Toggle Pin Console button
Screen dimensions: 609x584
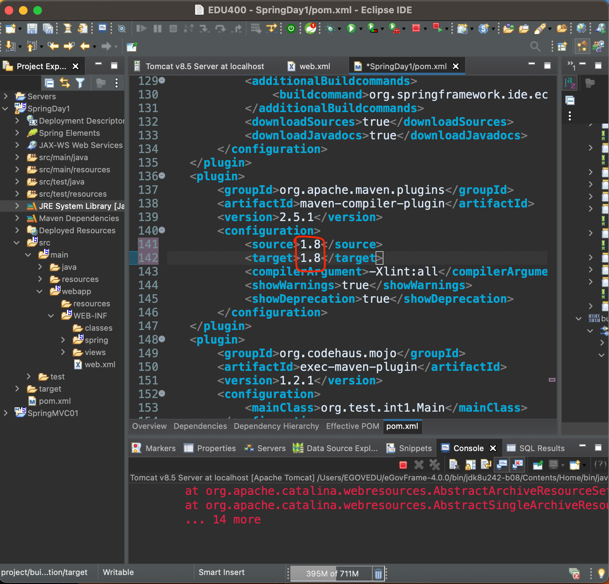pos(538,465)
